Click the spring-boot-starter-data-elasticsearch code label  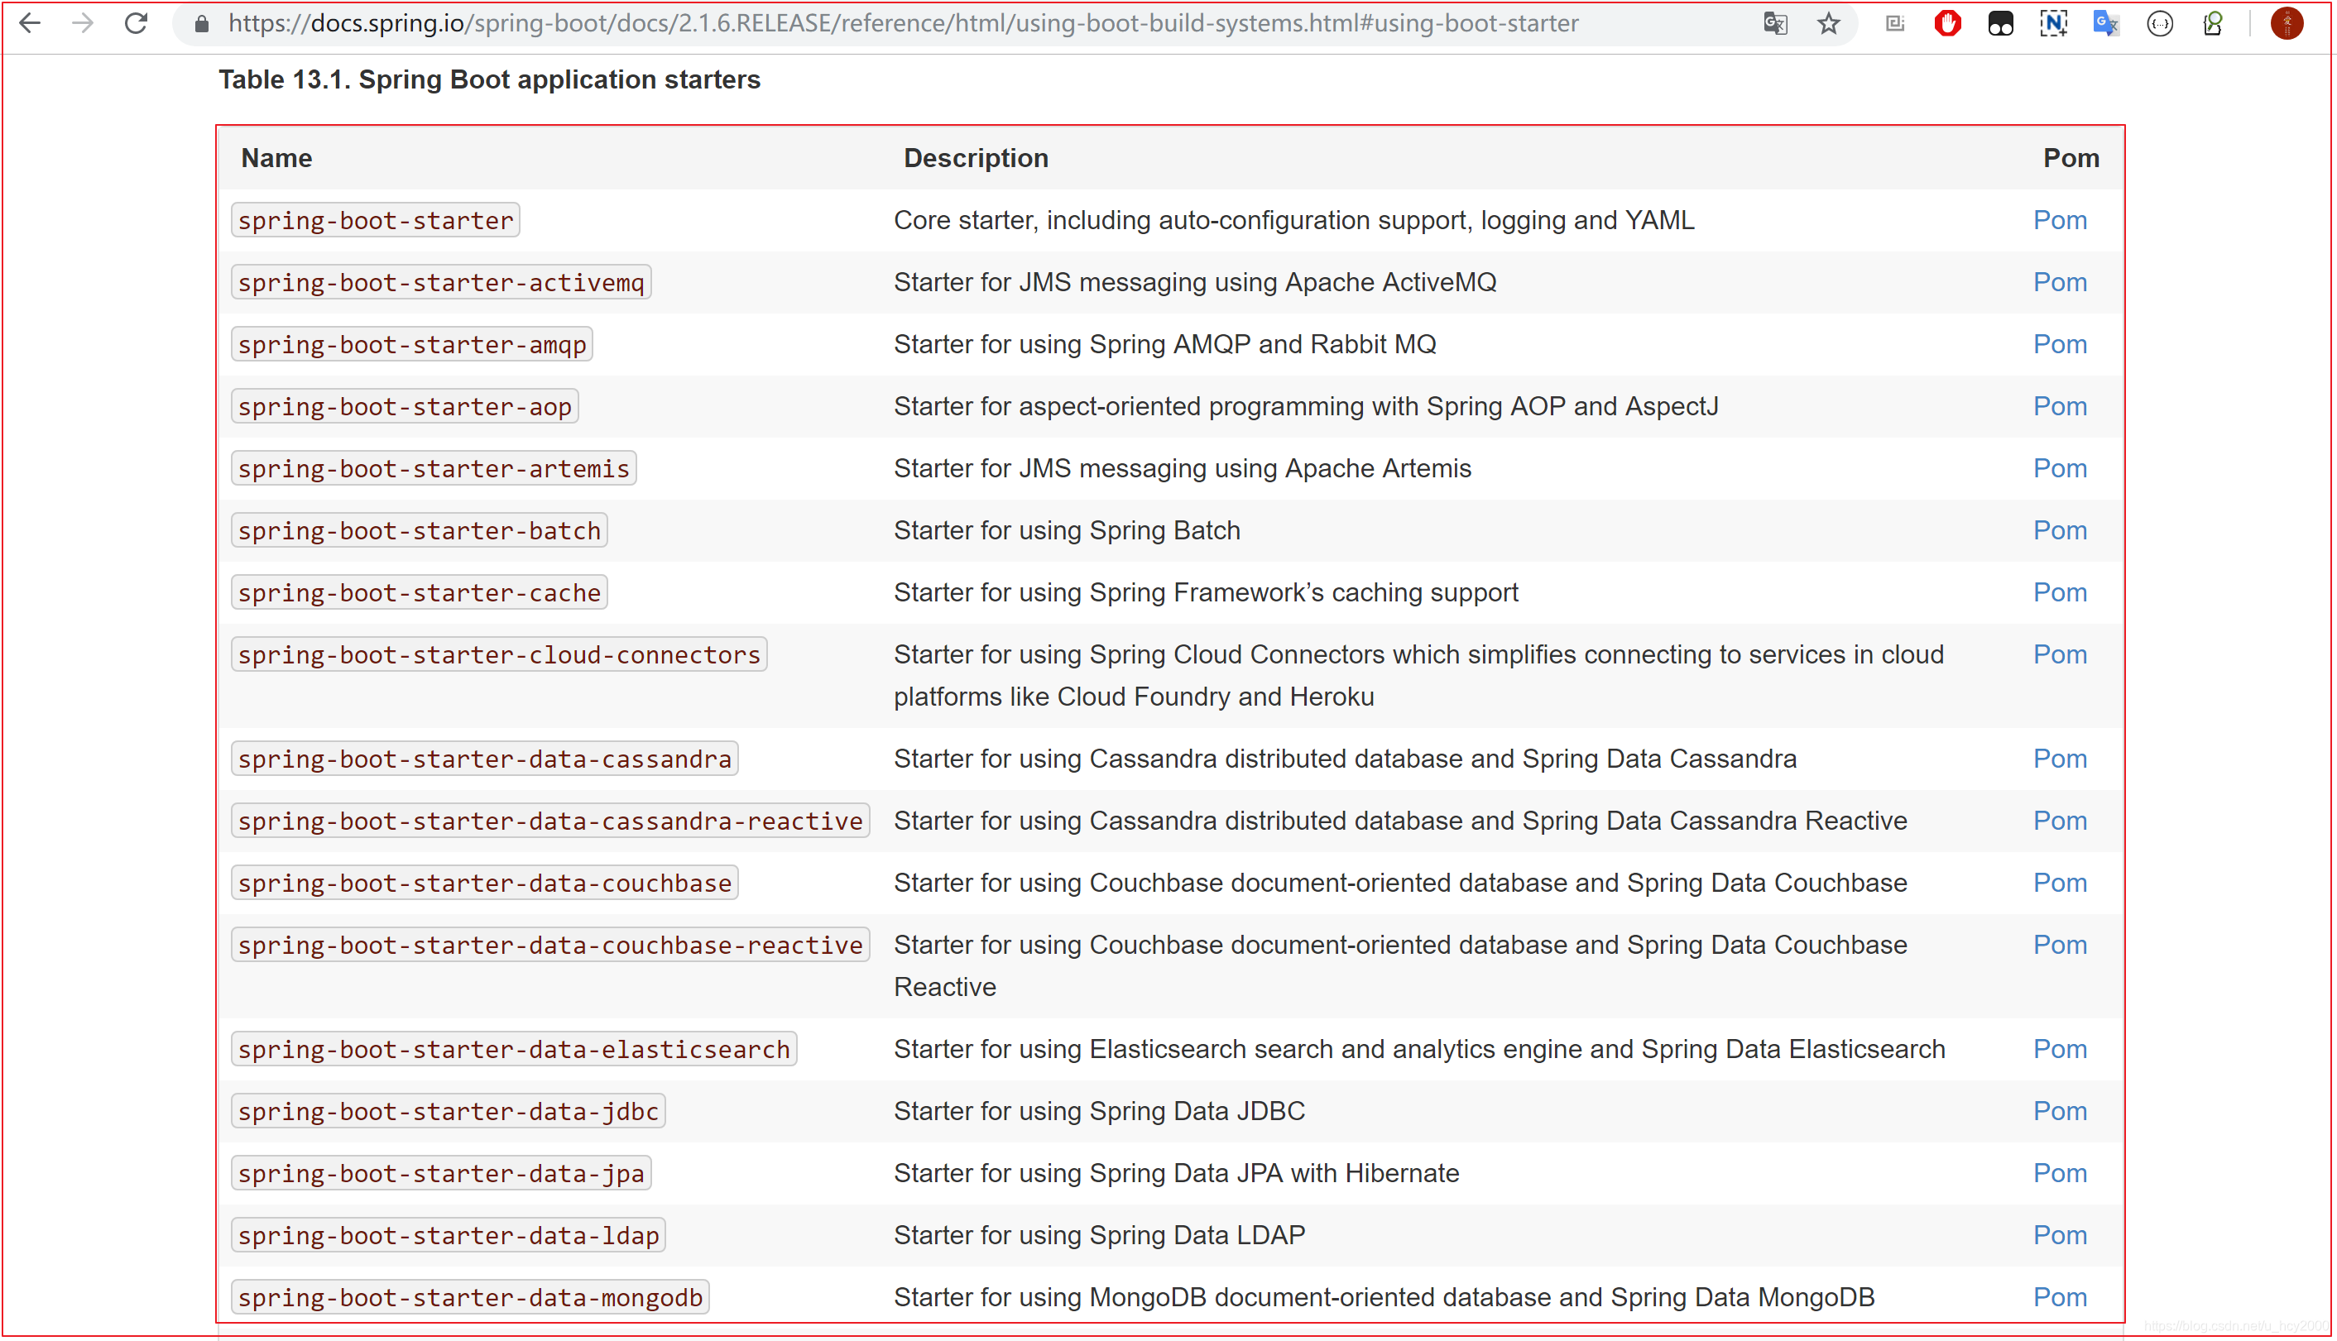tap(514, 1049)
